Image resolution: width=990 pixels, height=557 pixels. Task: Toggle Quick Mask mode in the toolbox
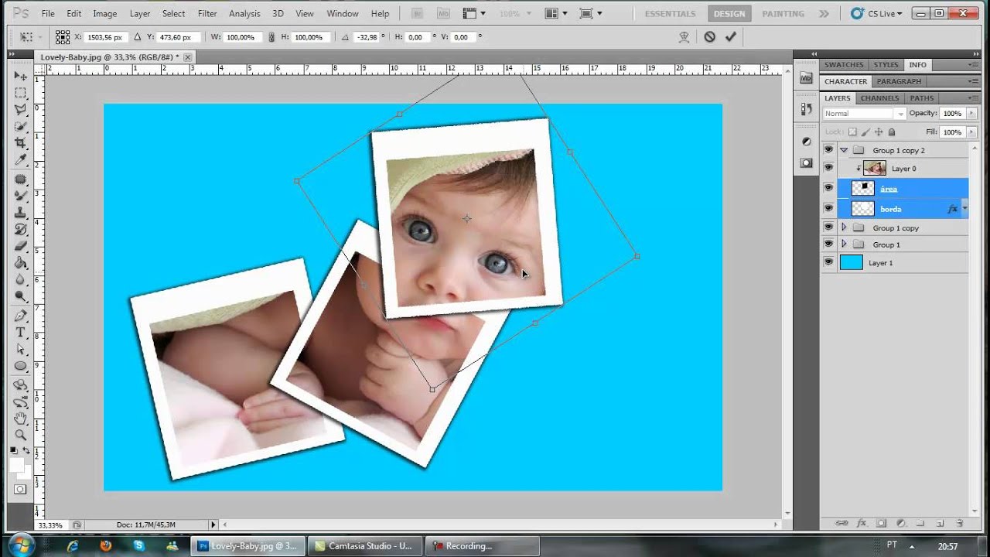[21, 489]
